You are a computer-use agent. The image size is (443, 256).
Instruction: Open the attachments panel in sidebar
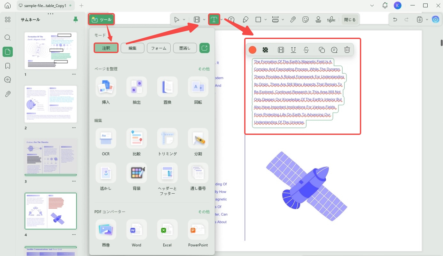8,94
